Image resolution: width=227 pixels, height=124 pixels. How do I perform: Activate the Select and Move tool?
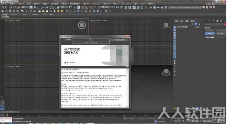point(47,7)
